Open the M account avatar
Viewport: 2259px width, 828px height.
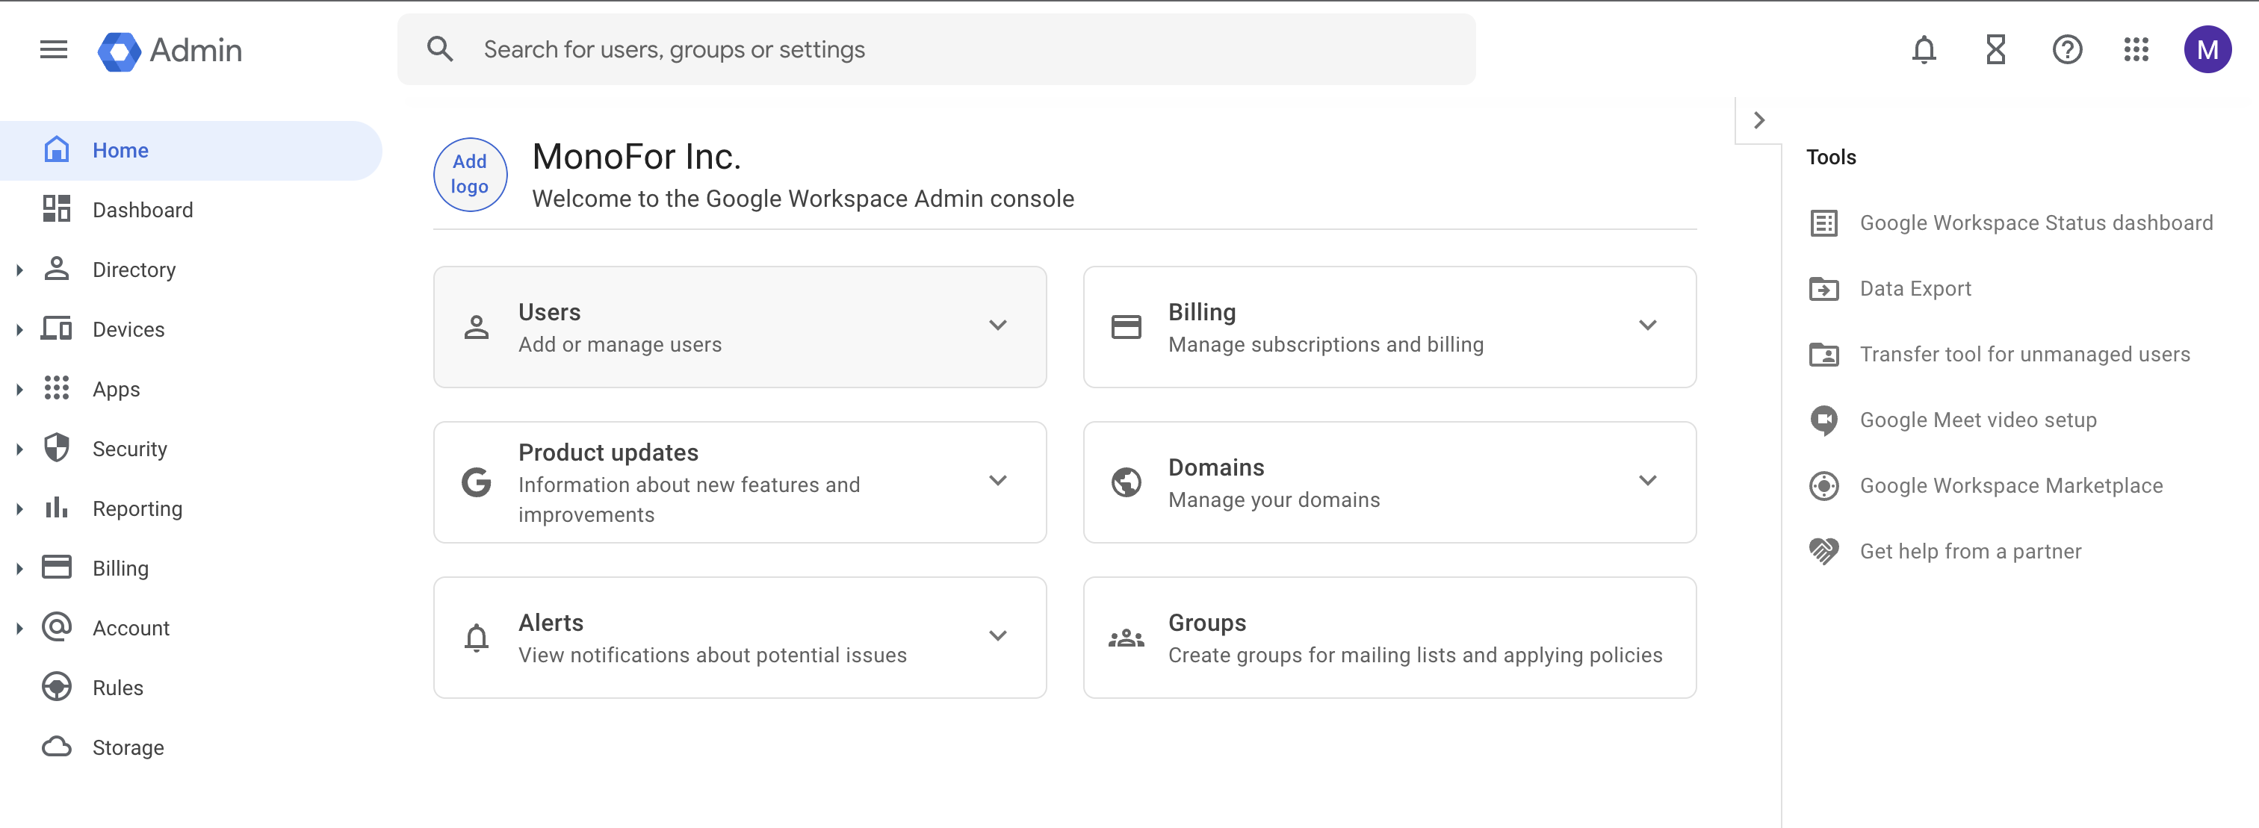point(2207,50)
